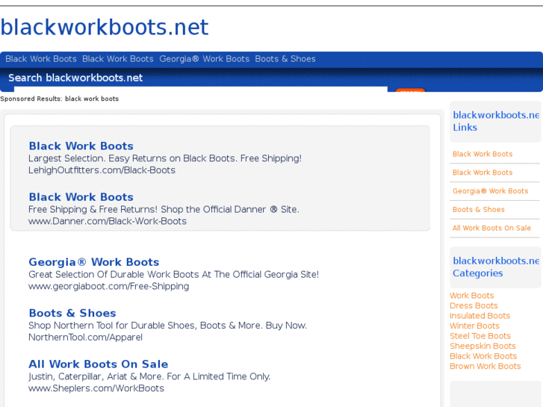Visit the LehighOutfitters.com/Black-Boots URL
543x407 pixels.
tap(102, 170)
